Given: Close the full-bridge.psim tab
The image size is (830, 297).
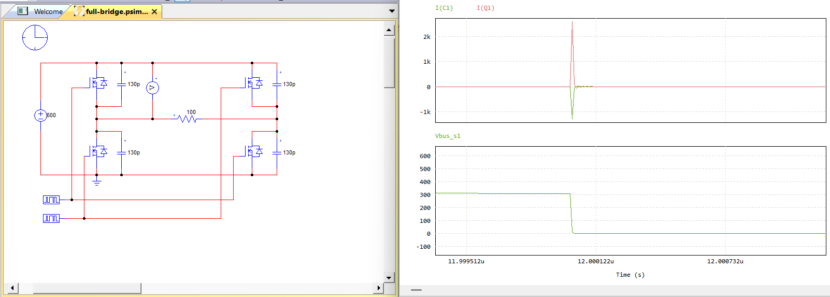Looking at the screenshot, I should pos(154,11).
